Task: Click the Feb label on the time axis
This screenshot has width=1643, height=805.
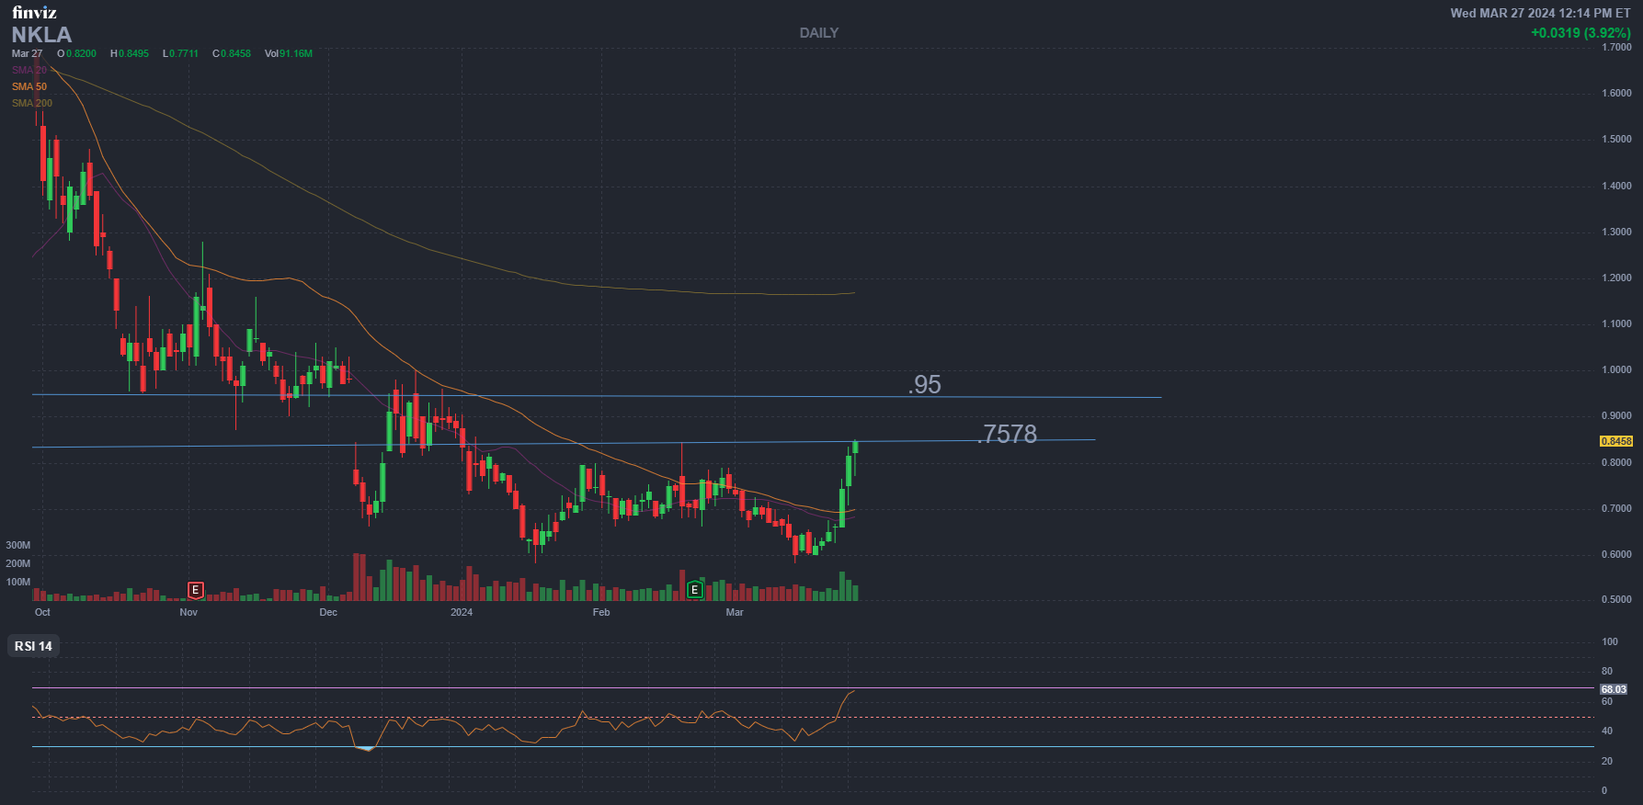Action: [601, 612]
